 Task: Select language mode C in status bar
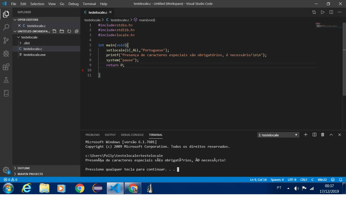(313, 180)
